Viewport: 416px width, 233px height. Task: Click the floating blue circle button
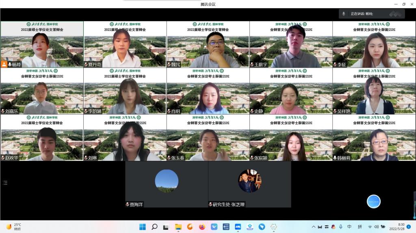pyautogui.click(x=373, y=201)
